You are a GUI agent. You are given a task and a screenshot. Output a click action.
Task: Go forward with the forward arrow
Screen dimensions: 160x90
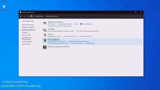coord(24,16)
